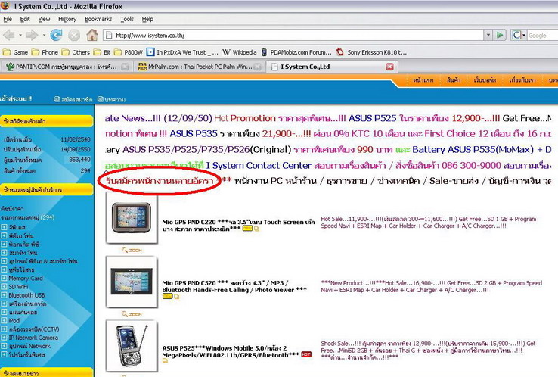The width and height of the screenshot is (558, 377).
Task: Open the Help menu
Action: coord(147,19)
